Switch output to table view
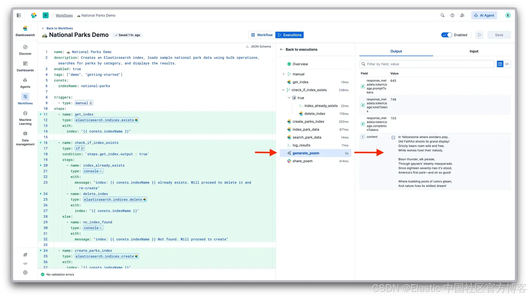 [500, 64]
